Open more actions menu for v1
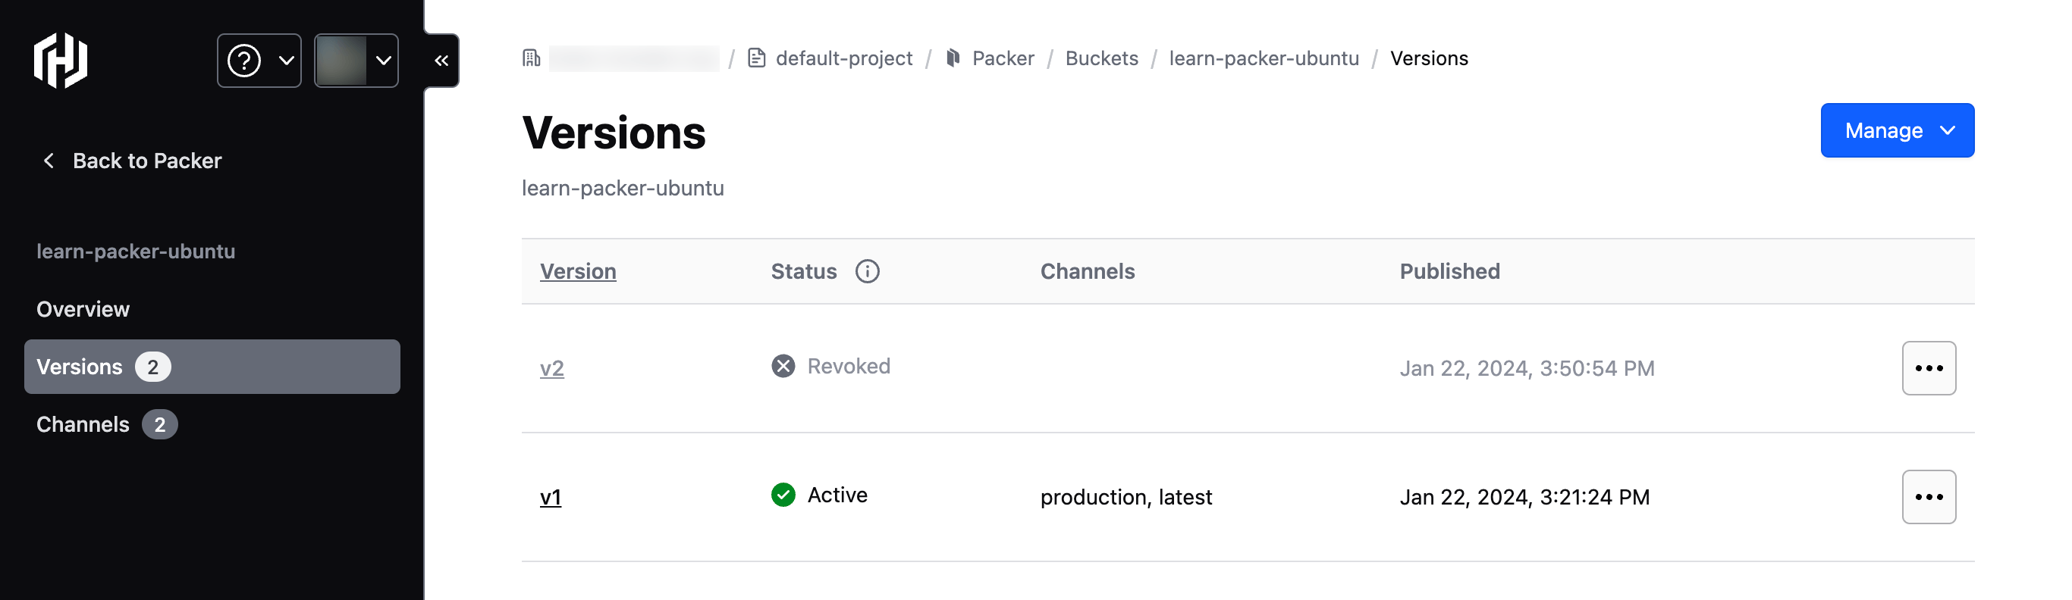The width and height of the screenshot is (2072, 600). point(1928,497)
